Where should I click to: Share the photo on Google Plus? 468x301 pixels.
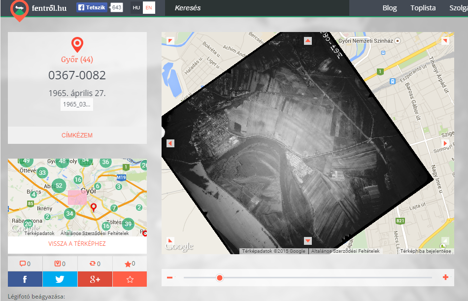tap(95, 279)
